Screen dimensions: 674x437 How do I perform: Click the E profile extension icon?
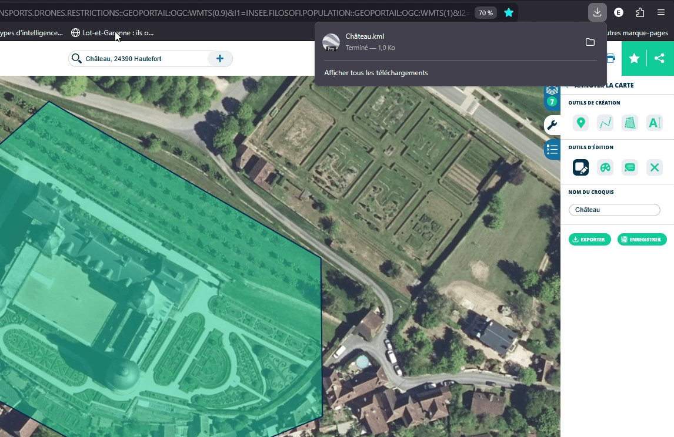619,12
